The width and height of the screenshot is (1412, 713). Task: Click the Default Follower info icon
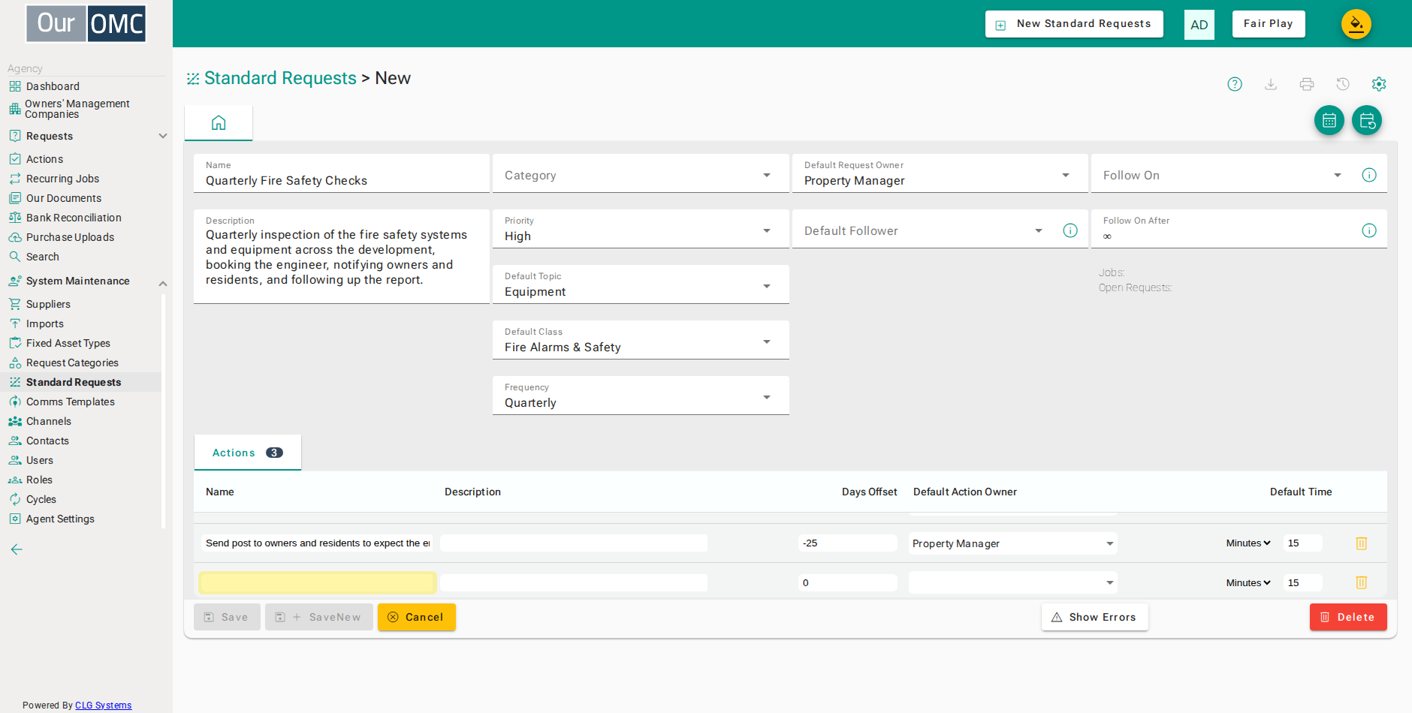click(x=1070, y=230)
